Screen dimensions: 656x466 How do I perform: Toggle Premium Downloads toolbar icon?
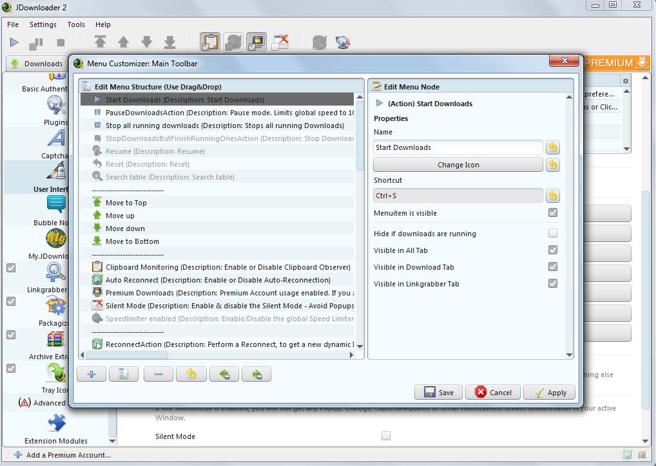[256, 42]
